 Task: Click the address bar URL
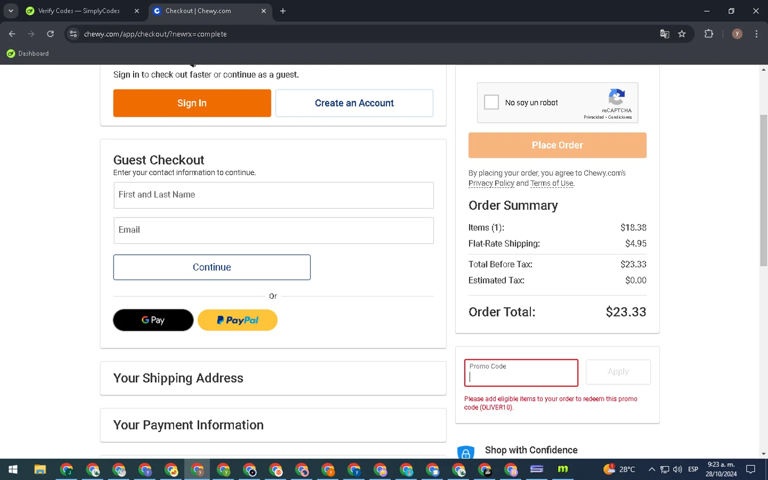tap(155, 34)
